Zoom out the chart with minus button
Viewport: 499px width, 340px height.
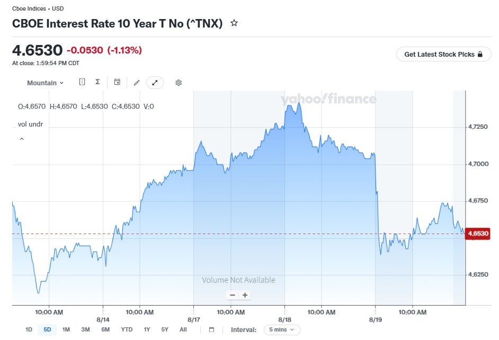(x=233, y=295)
